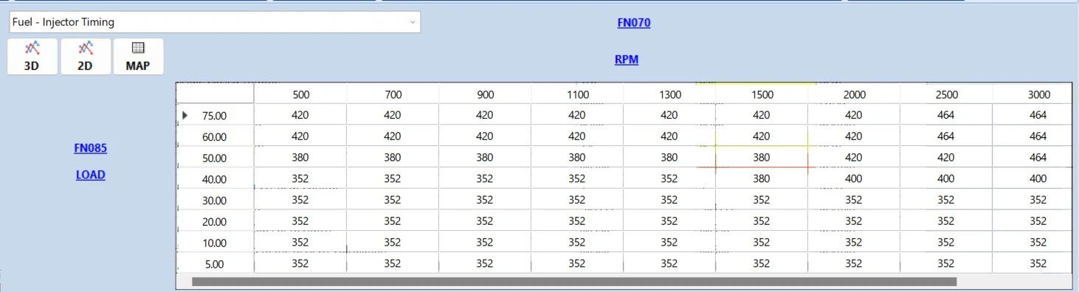Click cell 400 at load 40.00, RPM 2000

[x=854, y=178]
